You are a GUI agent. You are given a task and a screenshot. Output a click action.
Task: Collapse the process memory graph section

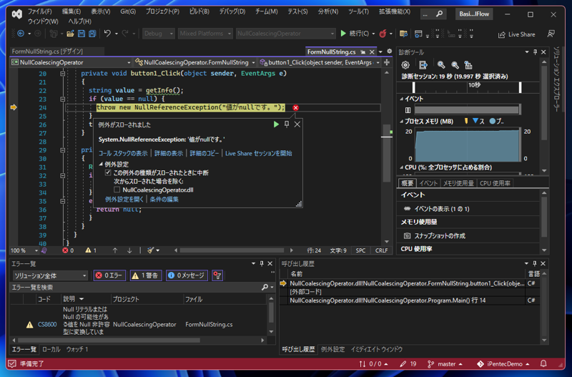pos(401,121)
